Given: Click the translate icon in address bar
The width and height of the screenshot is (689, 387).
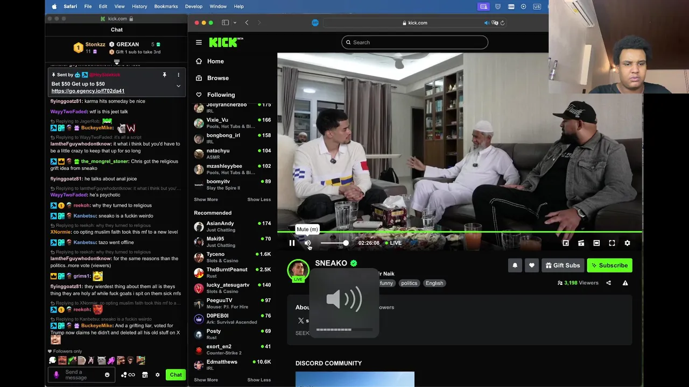Looking at the screenshot, I should coord(495,23).
